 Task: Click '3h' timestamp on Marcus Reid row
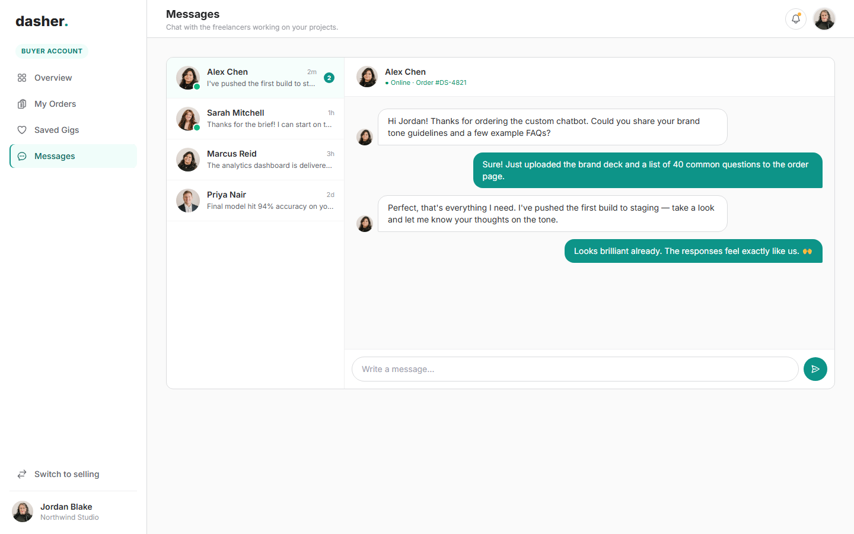tap(330, 154)
